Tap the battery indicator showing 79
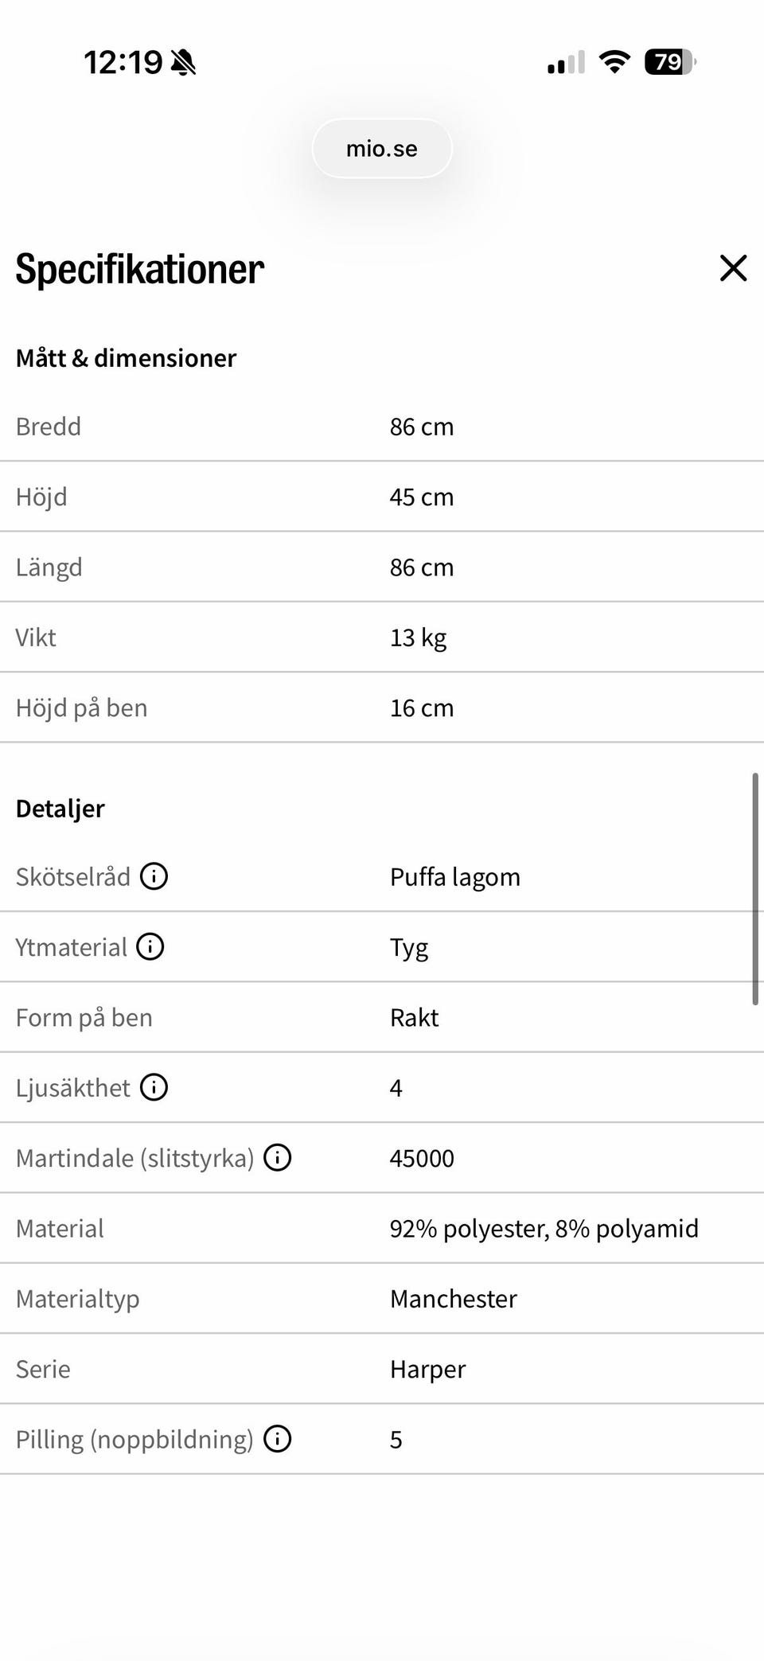Screen dimensions: 764x1661 670,61
